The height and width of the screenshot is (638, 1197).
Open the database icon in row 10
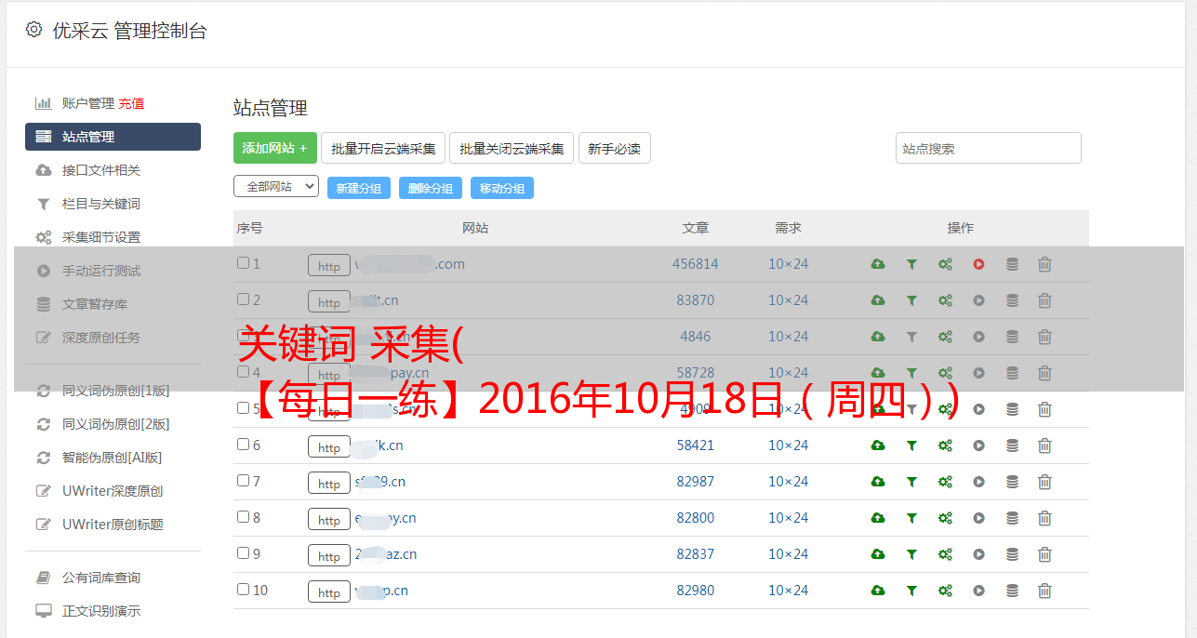pos(1012,591)
